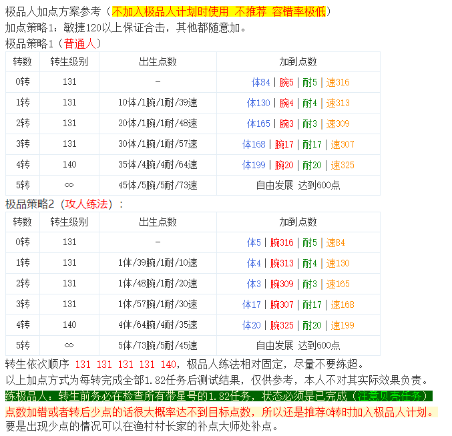452x436 pixels.
Task: Click the orange value '速313'
Action: 338,103
